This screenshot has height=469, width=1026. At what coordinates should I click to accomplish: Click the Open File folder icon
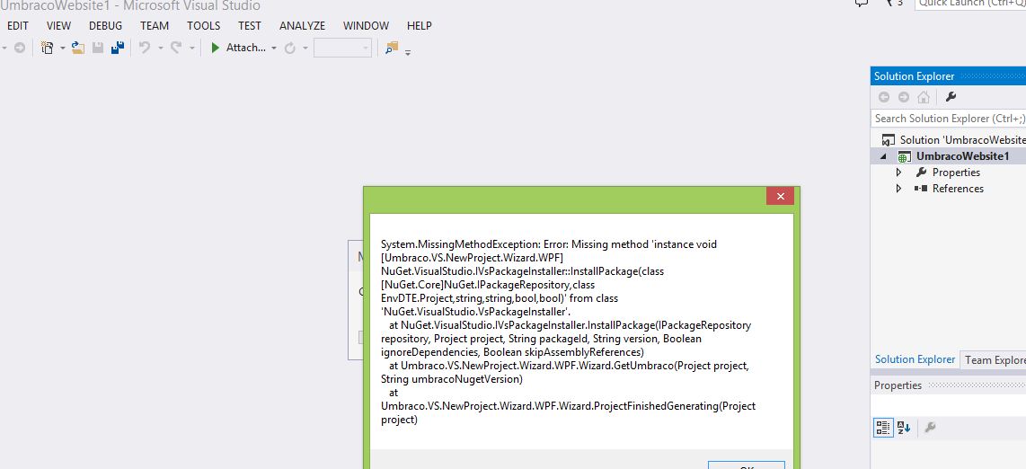point(78,48)
